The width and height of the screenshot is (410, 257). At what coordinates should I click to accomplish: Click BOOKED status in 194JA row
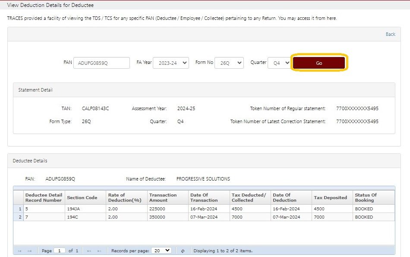(374, 209)
